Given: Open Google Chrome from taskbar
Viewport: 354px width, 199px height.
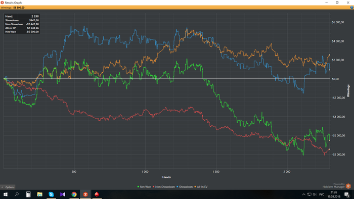Looking at the screenshot, I should 74,194.
